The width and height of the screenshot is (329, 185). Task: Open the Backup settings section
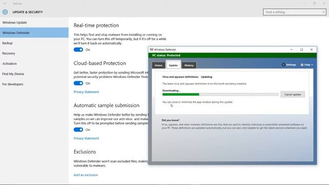point(34,43)
